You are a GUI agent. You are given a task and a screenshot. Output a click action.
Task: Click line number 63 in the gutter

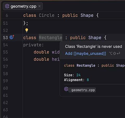pos(5,110)
